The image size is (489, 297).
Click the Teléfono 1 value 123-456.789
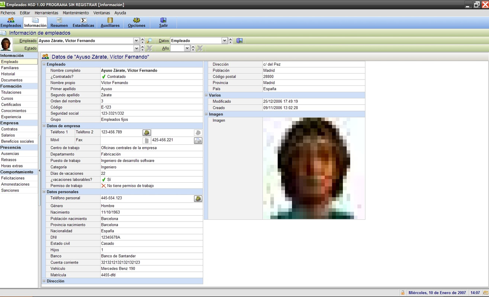click(112, 132)
